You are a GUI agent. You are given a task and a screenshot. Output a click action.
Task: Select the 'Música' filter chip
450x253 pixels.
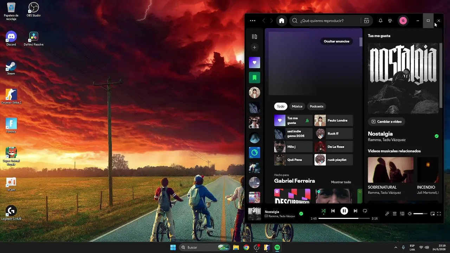coord(297,106)
